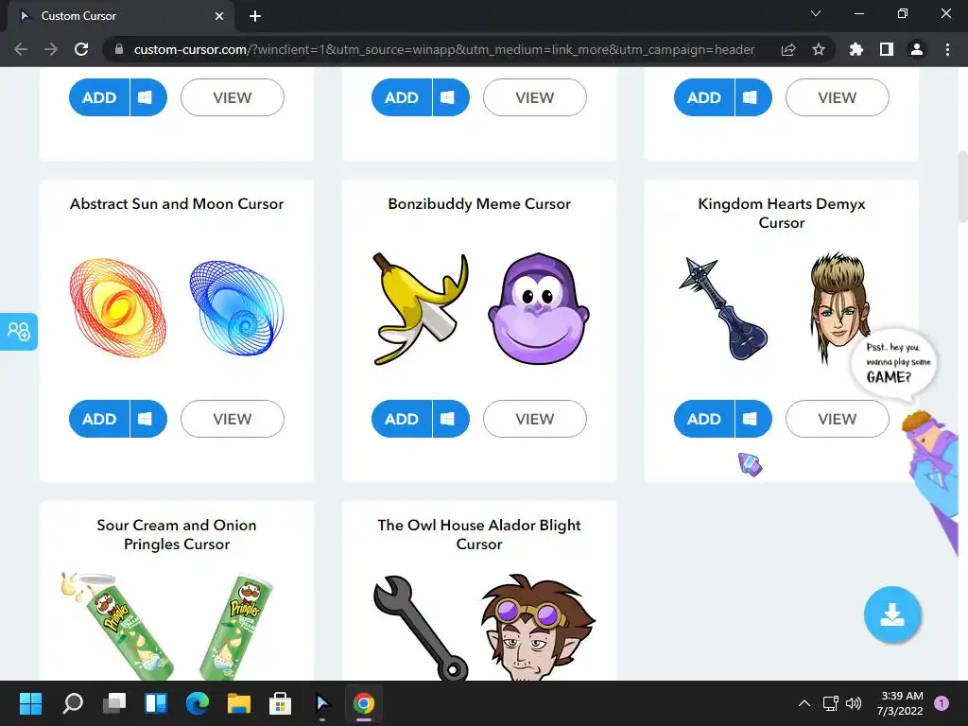Open the Bonzibuddy Meme Cursor title

click(x=479, y=204)
